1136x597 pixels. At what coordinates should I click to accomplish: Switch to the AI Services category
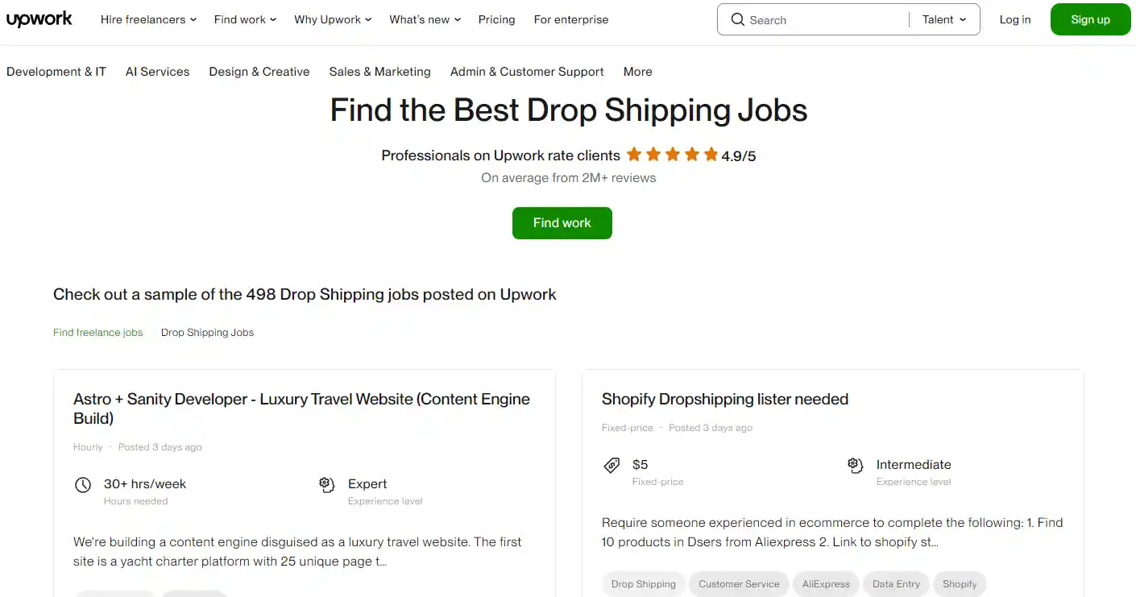tap(157, 72)
